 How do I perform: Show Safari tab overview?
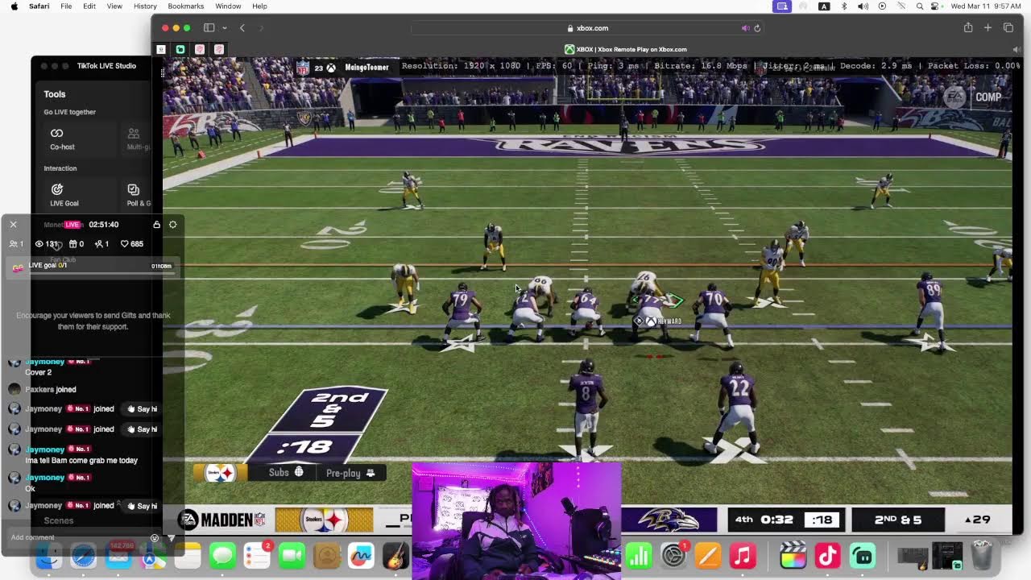pos(1008,28)
